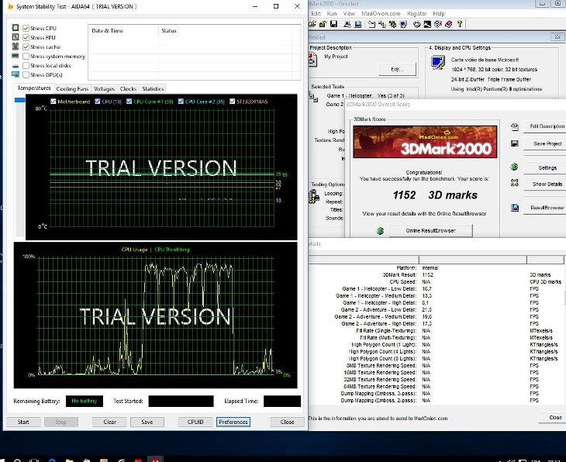The width and height of the screenshot is (566, 462).
Task: Switch to Clocks tab
Action: coord(128,89)
